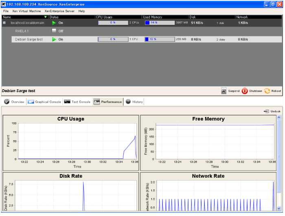Click the 51 KB/s host disk value
The width and height of the screenshot is (285, 216).
(x=197, y=23)
